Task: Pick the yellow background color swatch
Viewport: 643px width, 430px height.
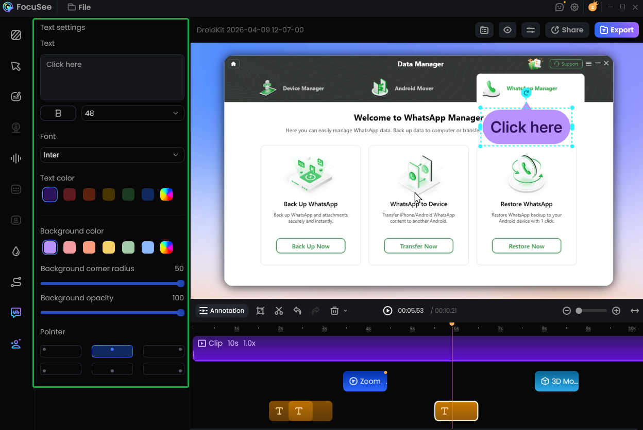Action: click(109, 247)
